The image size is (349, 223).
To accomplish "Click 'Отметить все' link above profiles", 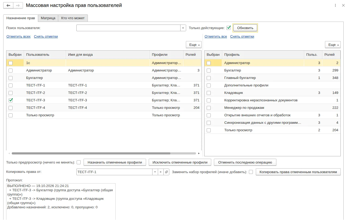I will coord(216,37).
